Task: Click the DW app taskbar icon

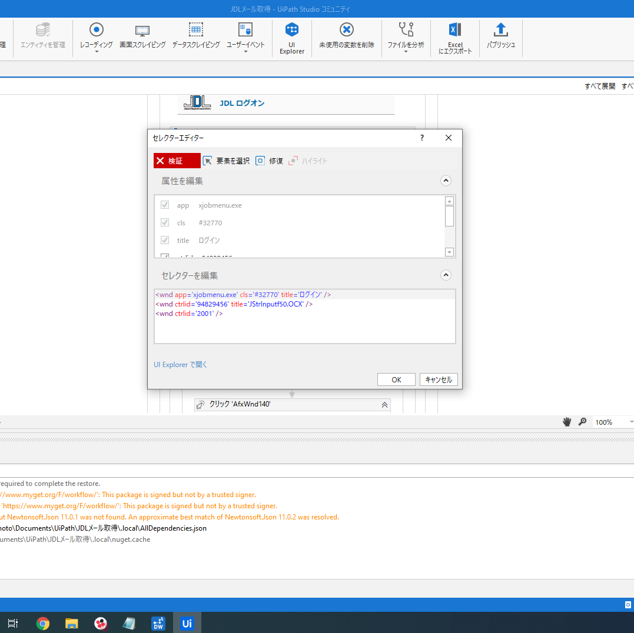Action: tap(158, 624)
